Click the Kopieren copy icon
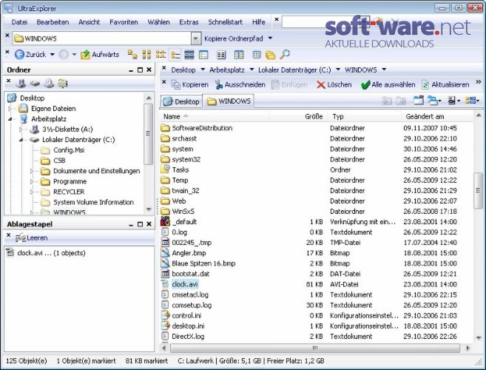Screen dimensions: 486x370 [176, 84]
